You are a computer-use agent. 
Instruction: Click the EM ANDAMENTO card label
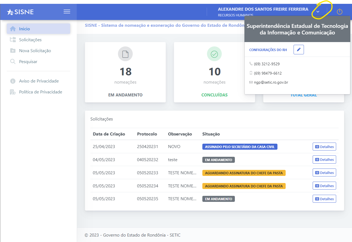click(125, 95)
